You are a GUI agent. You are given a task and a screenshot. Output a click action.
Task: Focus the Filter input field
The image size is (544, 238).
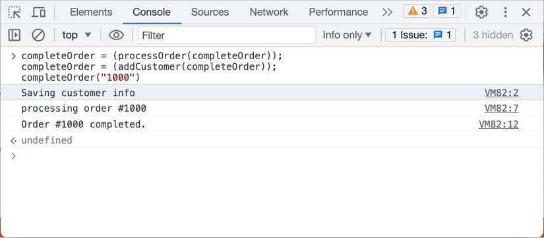(x=227, y=35)
